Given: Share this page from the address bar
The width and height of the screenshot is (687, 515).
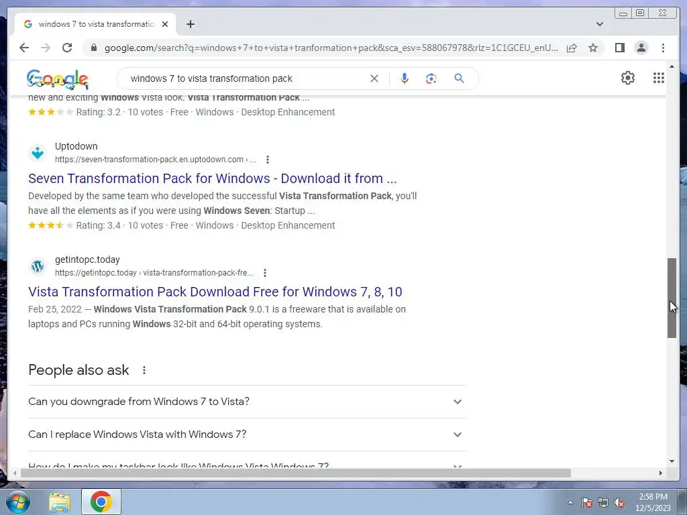Looking at the screenshot, I should 572,48.
